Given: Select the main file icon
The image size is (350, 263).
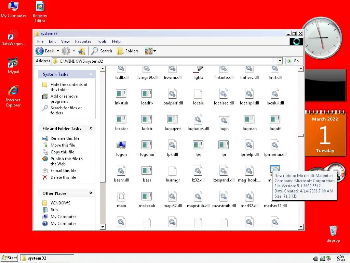Looking at the screenshot, I should click(121, 200).
